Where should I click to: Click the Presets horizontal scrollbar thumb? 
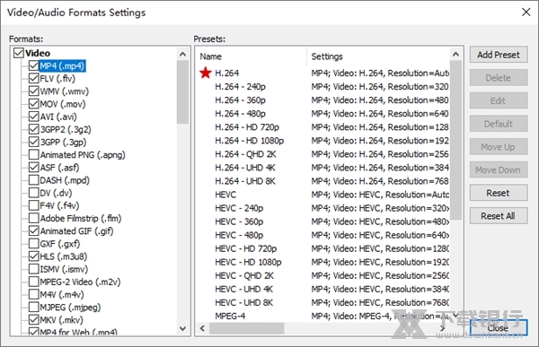pyautogui.click(x=247, y=328)
